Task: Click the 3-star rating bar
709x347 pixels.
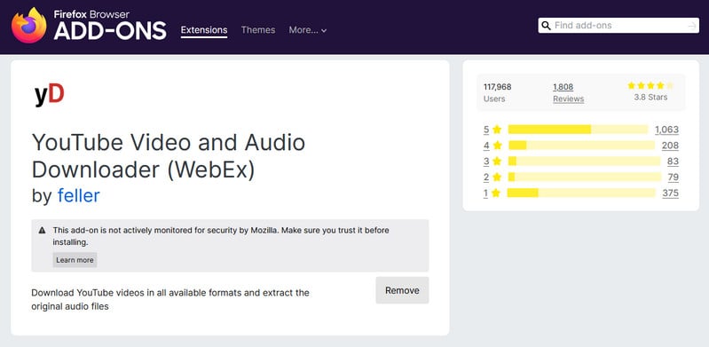Action: click(584, 161)
